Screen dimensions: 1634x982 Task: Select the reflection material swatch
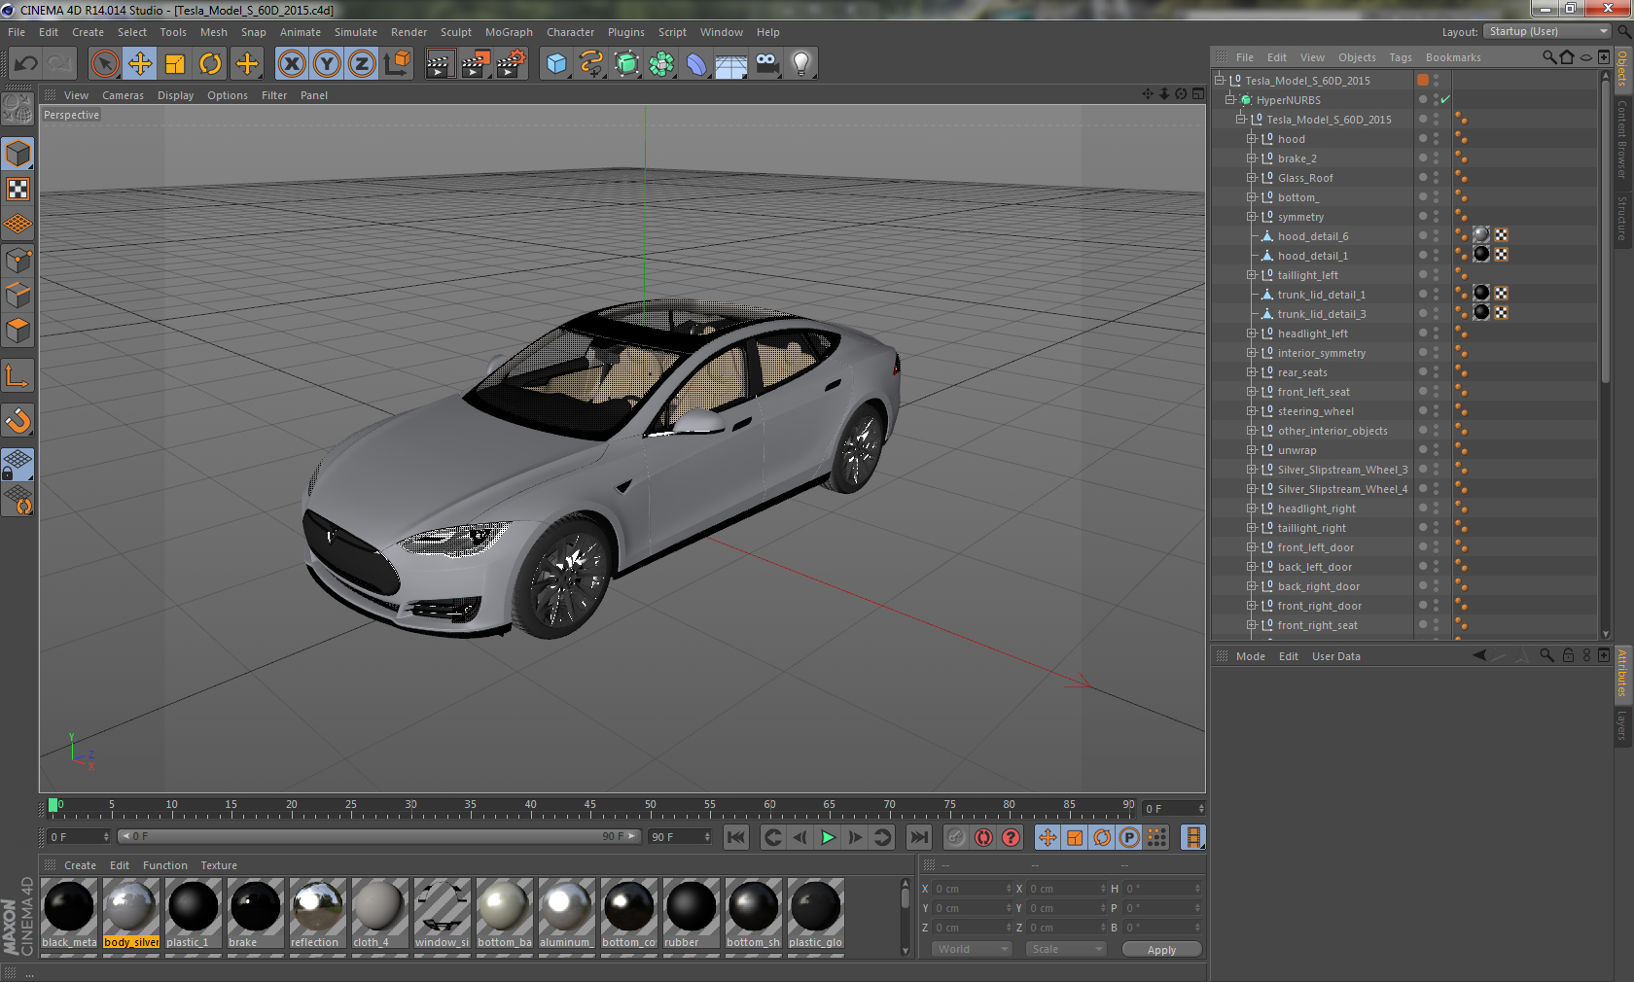pos(318,913)
